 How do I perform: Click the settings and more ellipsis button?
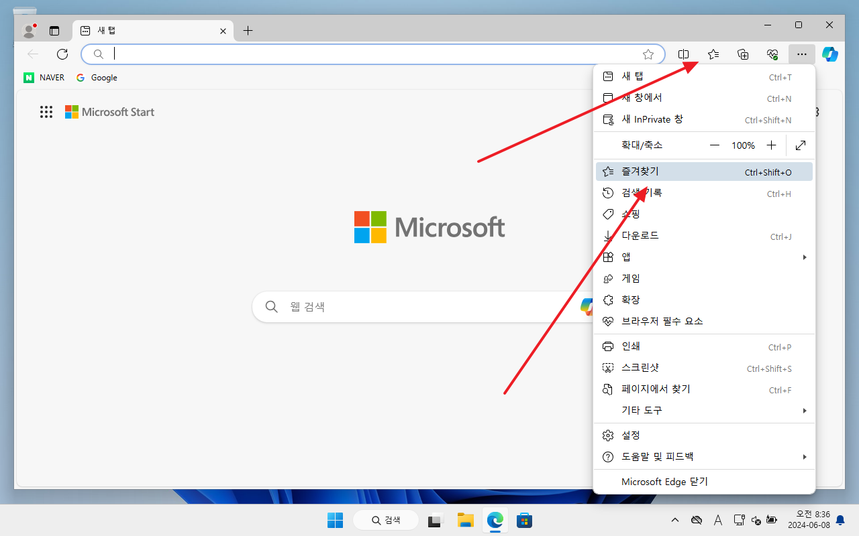click(802, 54)
